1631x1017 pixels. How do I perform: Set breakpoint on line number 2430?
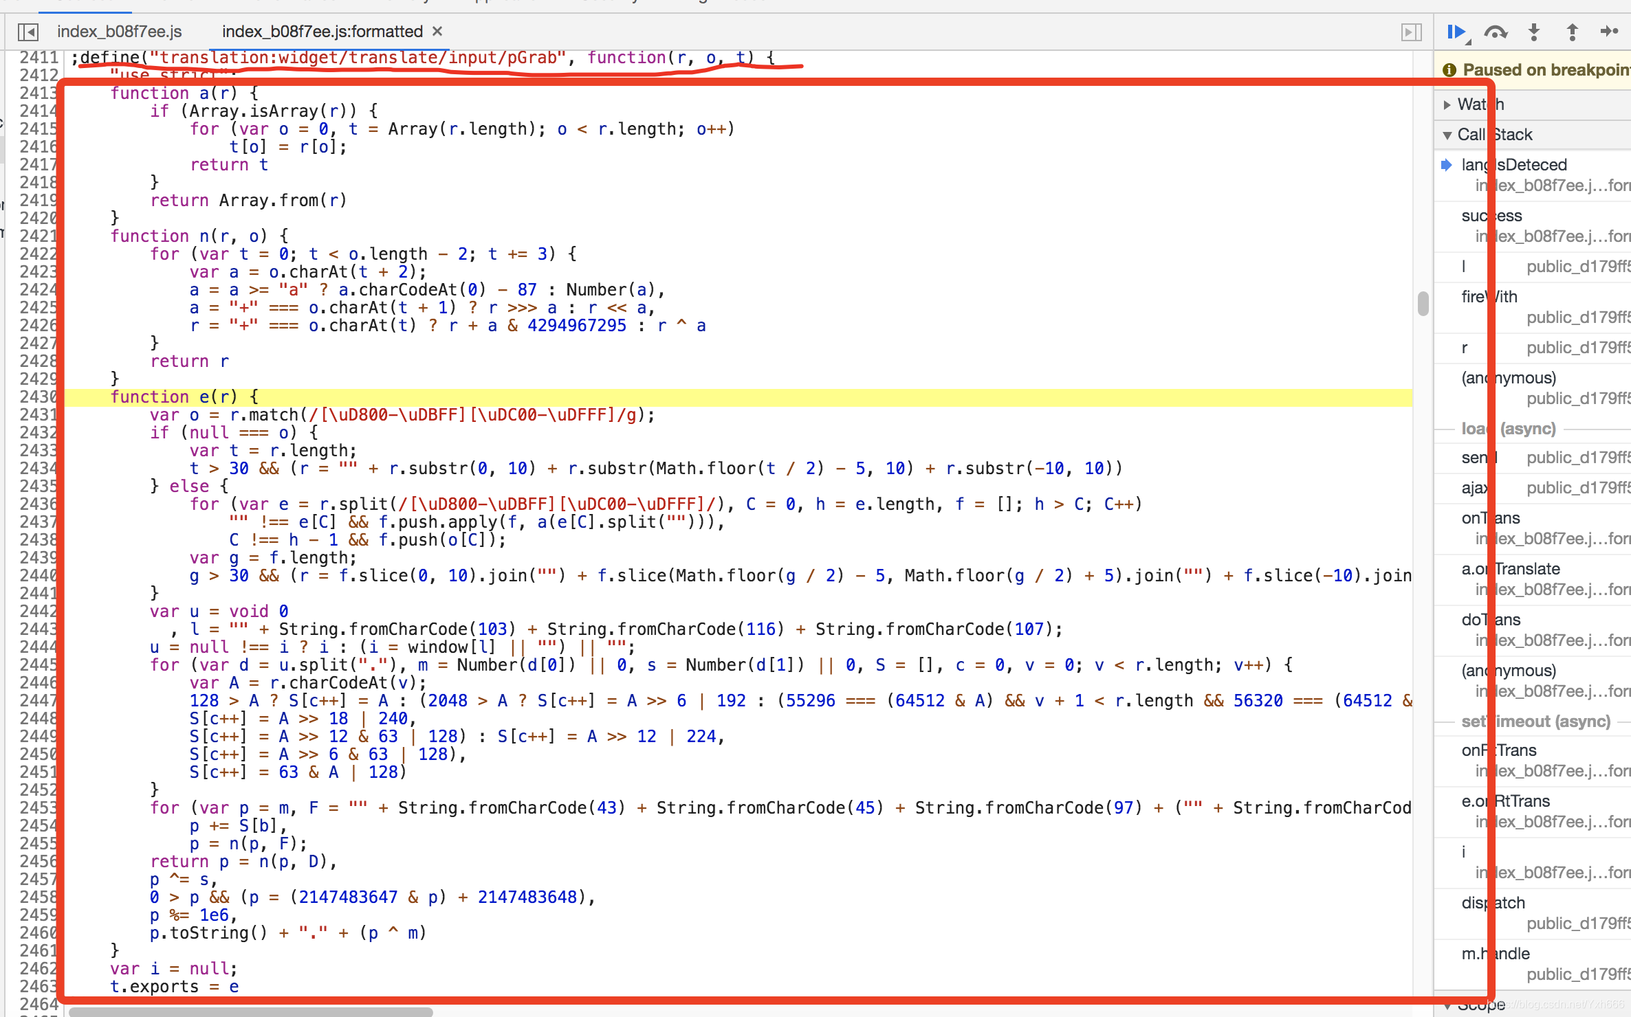pyautogui.click(x=38, y=397)
